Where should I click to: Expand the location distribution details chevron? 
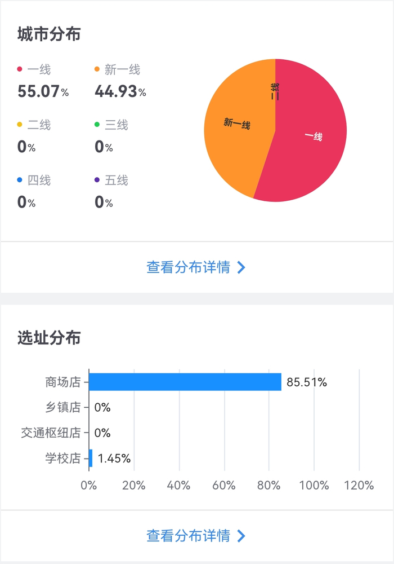coord(241,536)
